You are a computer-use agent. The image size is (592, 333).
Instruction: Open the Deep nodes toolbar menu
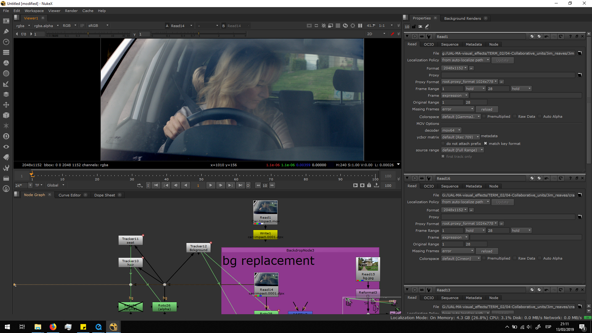6,136
